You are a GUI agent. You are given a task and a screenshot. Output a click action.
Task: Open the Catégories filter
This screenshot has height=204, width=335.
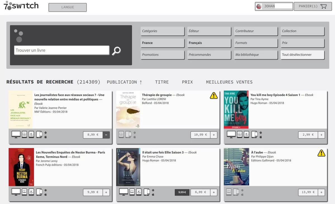coord(162,31)
